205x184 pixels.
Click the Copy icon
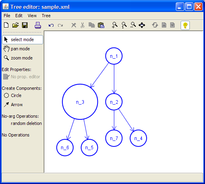pyautogui.click(x=92, y=25)
